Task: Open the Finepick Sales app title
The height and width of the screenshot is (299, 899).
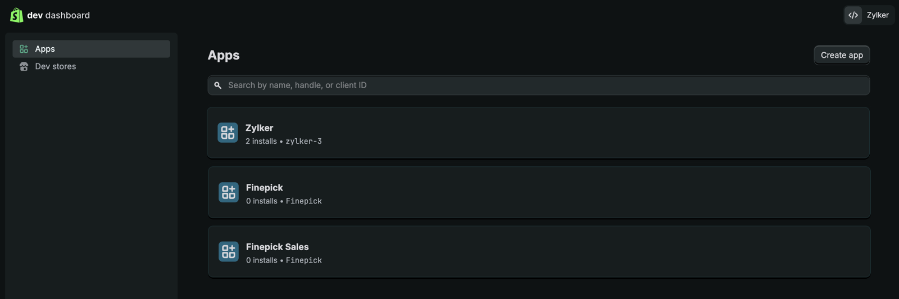Action: pyautogui.click(x=277, y=247)
